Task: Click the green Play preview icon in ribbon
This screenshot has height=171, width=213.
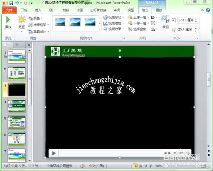Action: [x=8, y=20]
